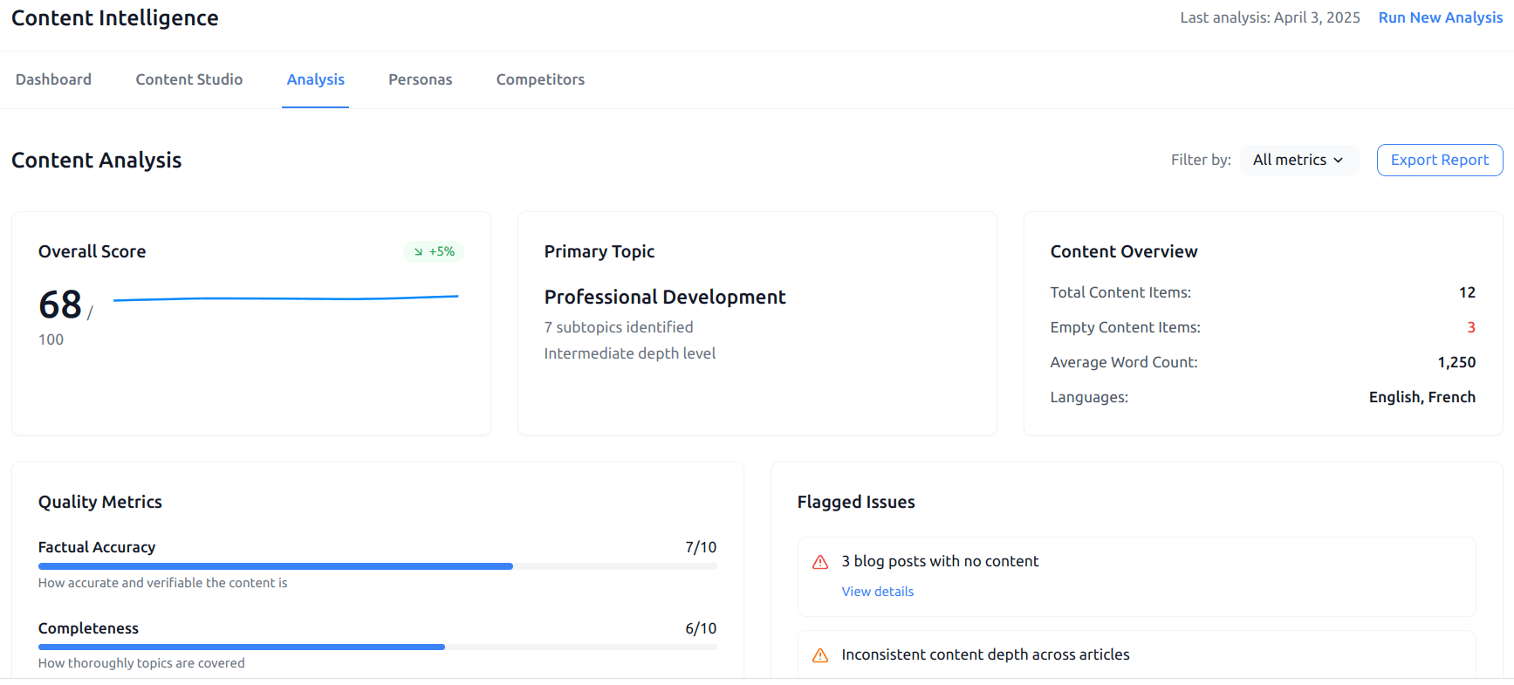Click the Total Content Items value 12
The width and height of the screenshot is (1514, 685).
1468,292
